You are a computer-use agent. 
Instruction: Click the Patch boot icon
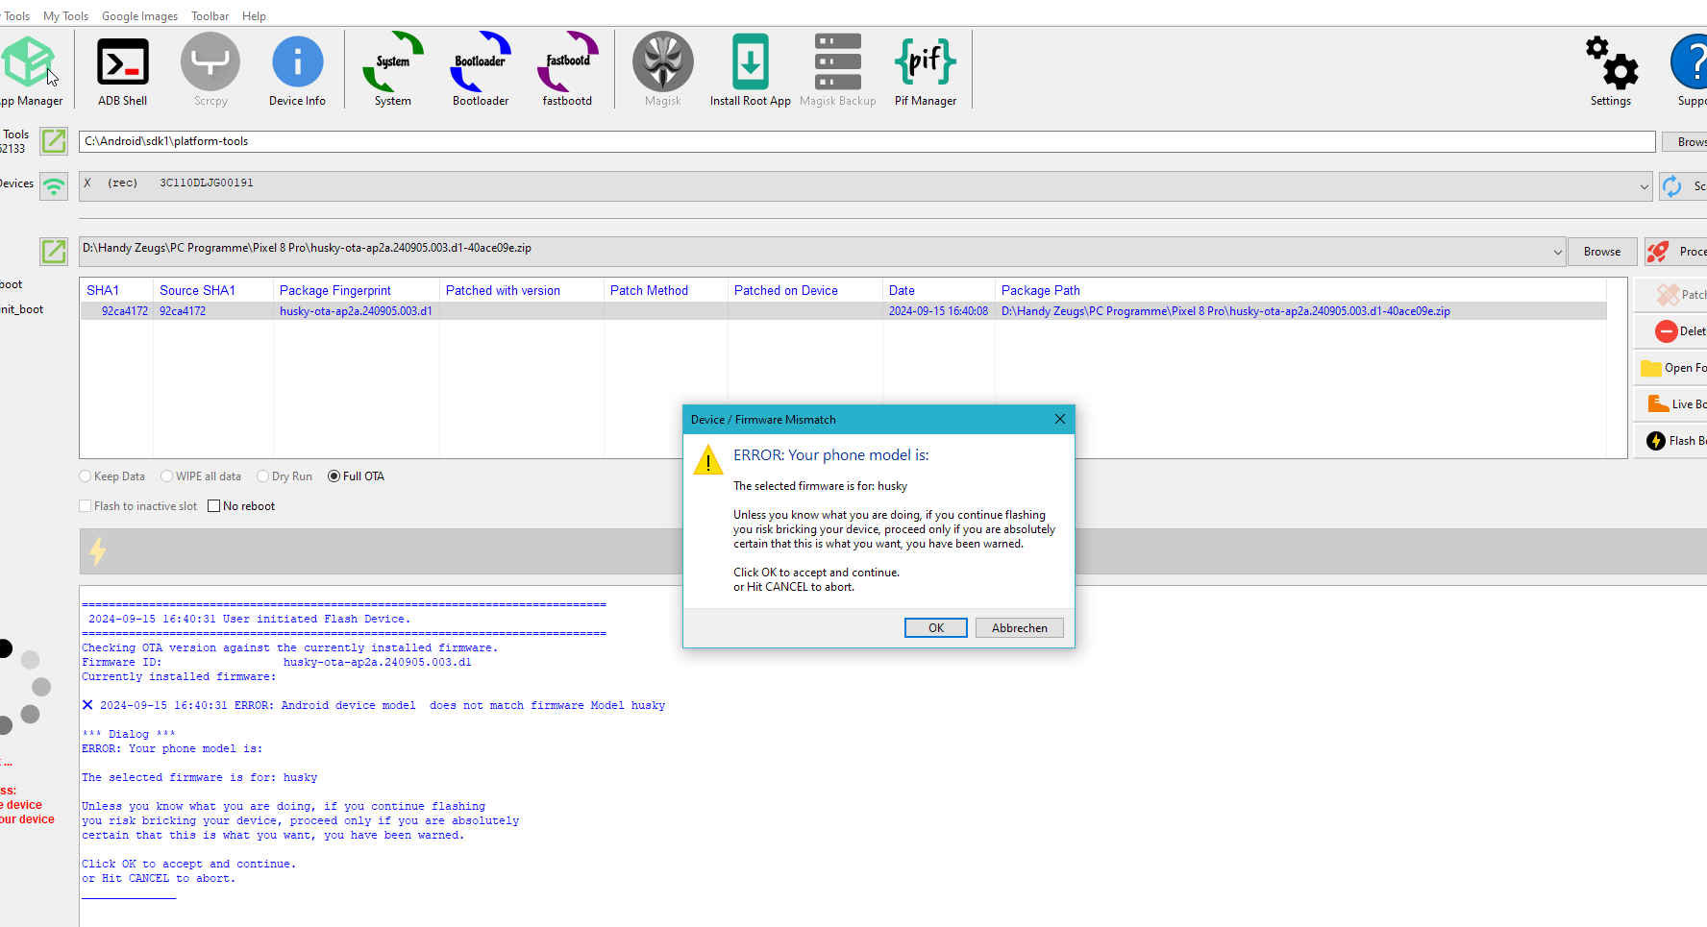tap(1670, 295)
